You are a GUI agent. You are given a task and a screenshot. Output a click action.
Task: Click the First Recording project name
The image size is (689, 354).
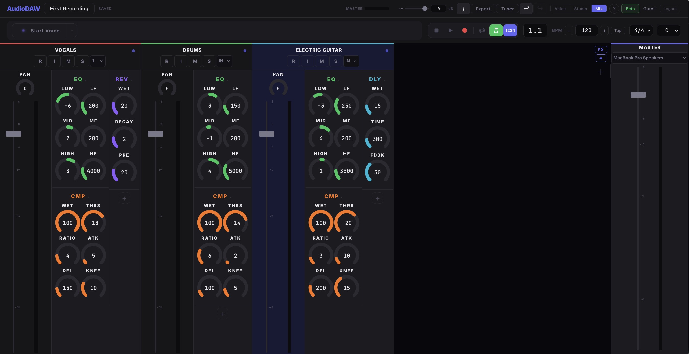69,9
